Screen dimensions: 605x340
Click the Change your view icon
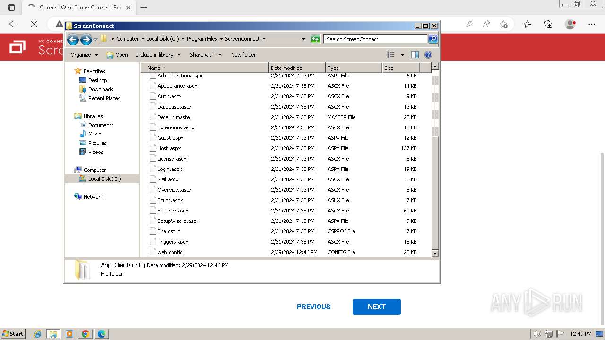pyautogui.click(x=390, y=55)
